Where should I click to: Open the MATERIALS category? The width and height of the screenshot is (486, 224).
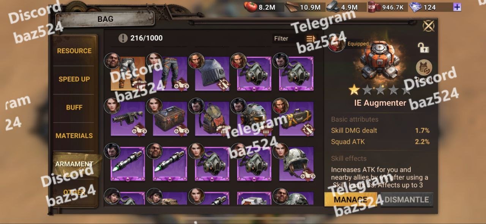pyautogui.click(x=74, y=135)
